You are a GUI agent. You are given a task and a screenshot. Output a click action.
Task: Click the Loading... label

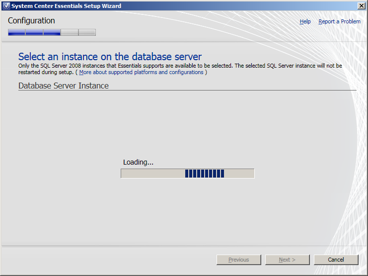click(x=138, y=162)
